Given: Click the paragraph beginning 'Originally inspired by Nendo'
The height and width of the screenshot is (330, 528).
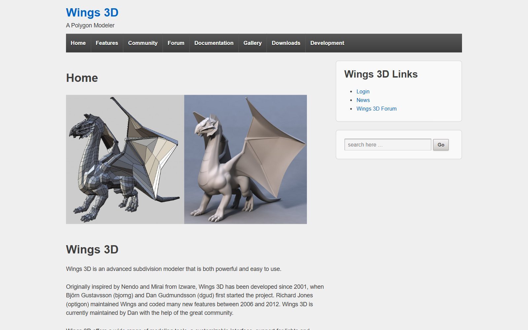Looking at the screenshot, I should (195, 300).
